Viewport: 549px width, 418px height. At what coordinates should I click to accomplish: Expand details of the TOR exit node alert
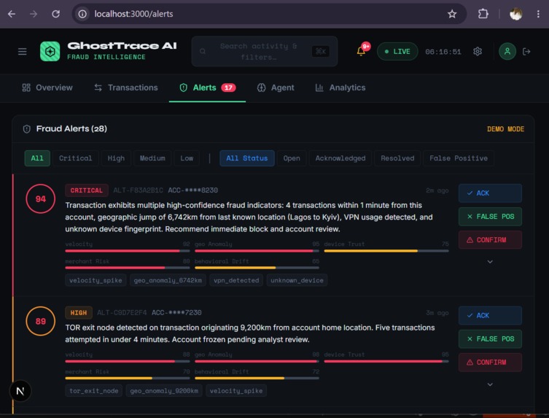(x=490, y=384)
